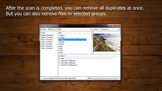Select group '2 files in 3 locations'
The width and height of the screenshot is (162, 91).
(47, 48)
